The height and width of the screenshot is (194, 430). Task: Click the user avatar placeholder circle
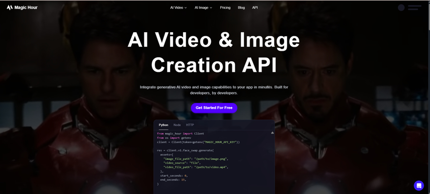[x=401, y=8]
